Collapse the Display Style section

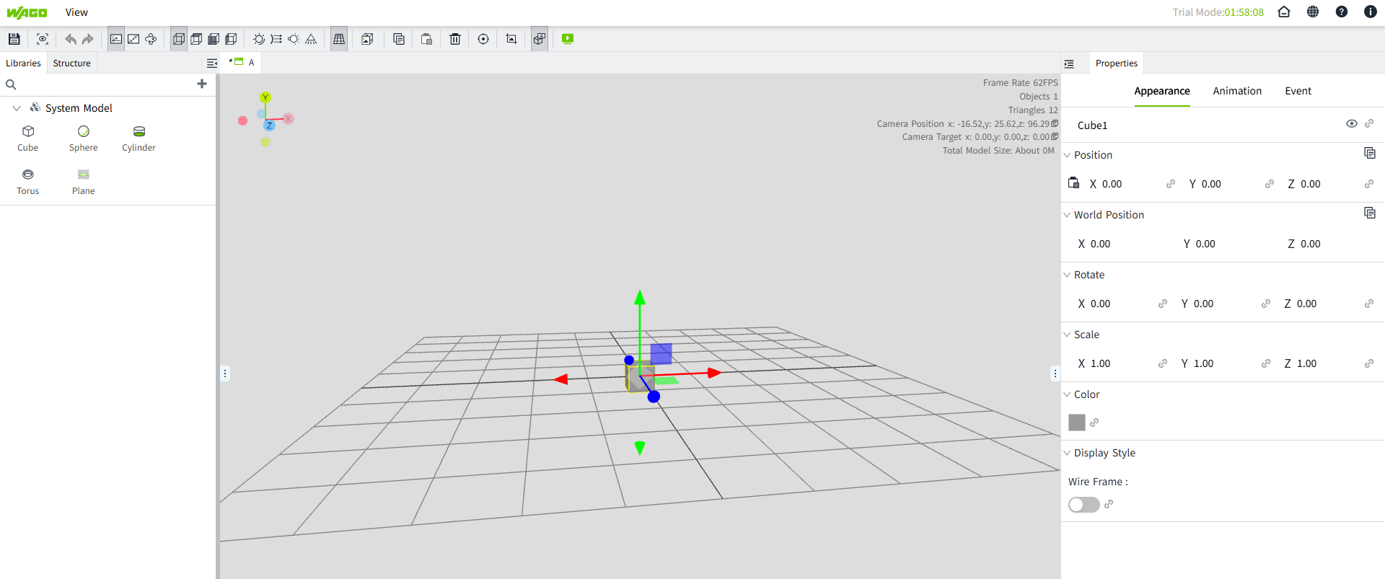1068,453
